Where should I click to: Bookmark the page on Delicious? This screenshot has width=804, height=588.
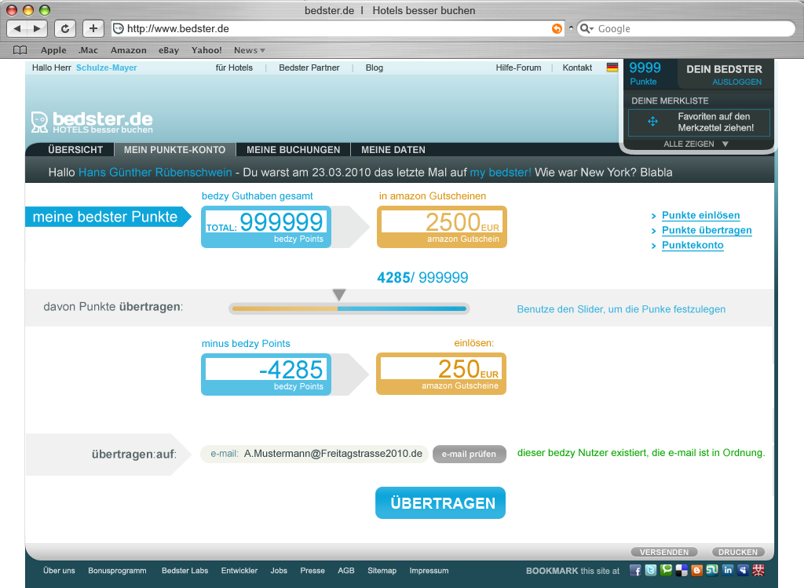682,571
